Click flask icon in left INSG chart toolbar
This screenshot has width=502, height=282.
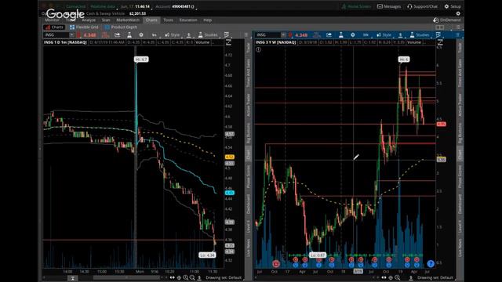click(129, 34)
